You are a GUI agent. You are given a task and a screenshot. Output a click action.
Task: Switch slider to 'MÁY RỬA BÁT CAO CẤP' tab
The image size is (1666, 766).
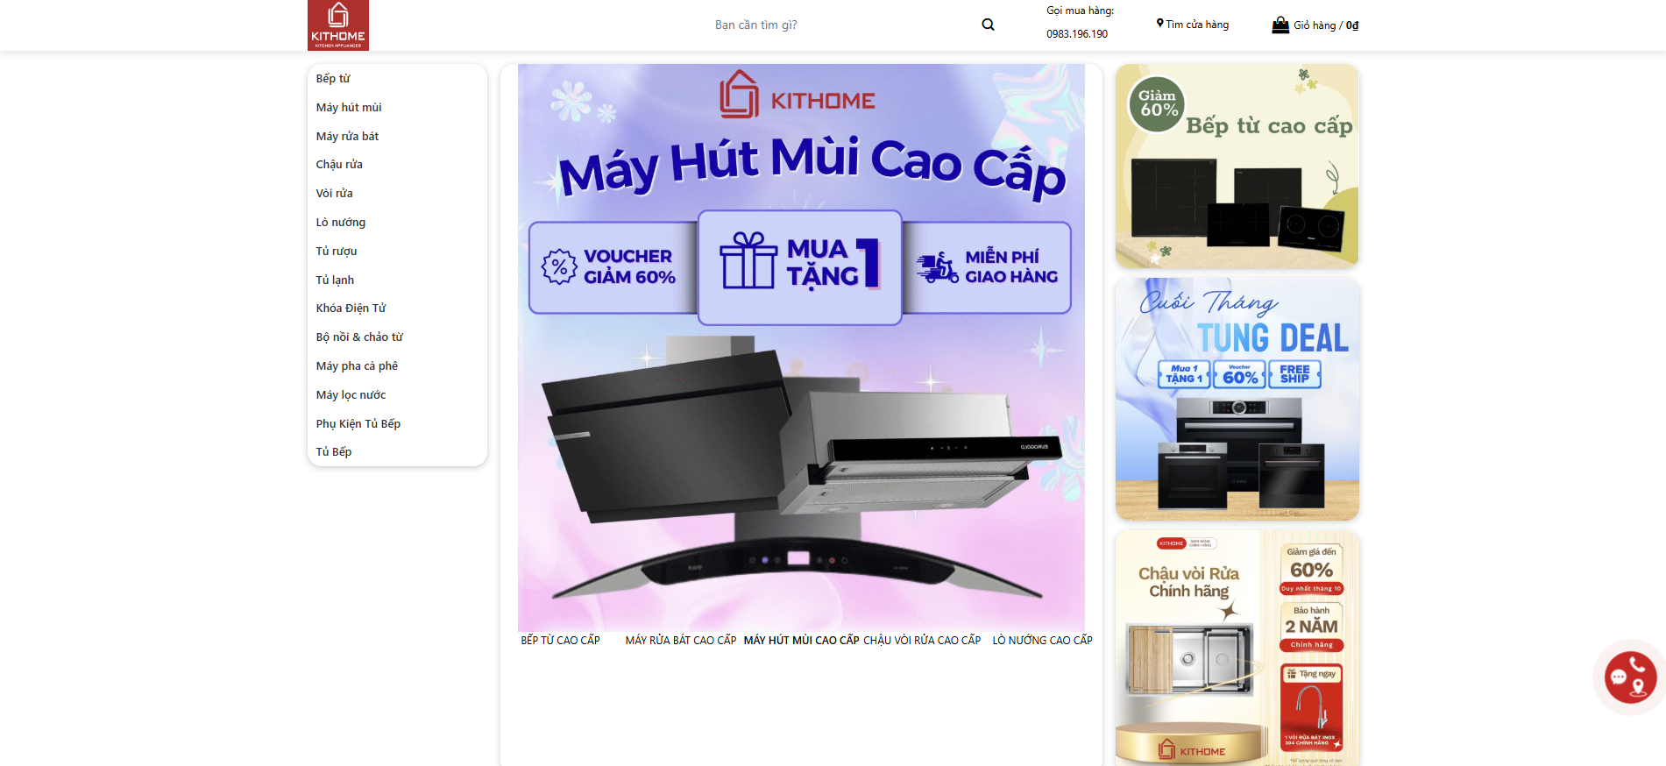coord(681,641)
